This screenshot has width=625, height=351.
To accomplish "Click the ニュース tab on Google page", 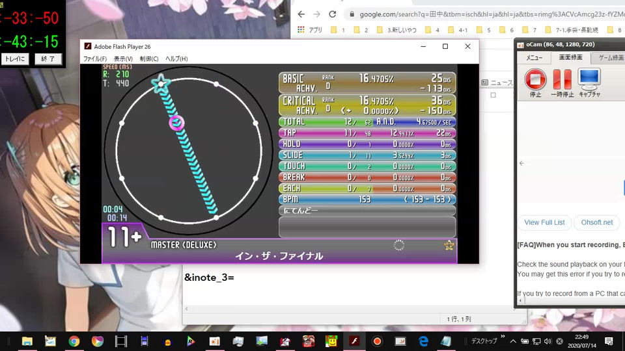I will 497,83.
